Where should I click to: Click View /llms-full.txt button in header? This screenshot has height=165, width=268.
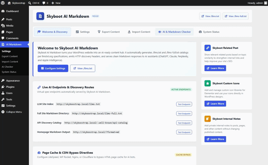[x=236, y=16]
